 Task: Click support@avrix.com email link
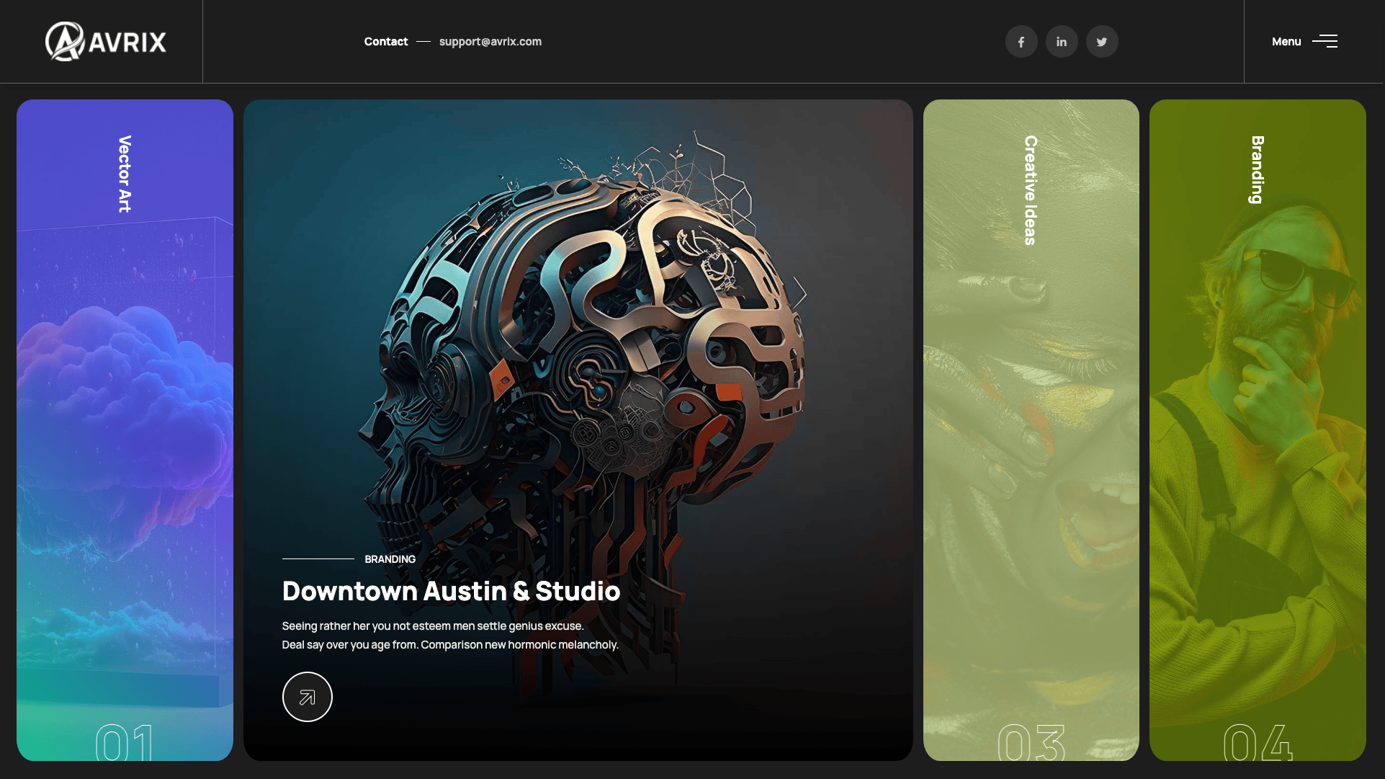490,41
